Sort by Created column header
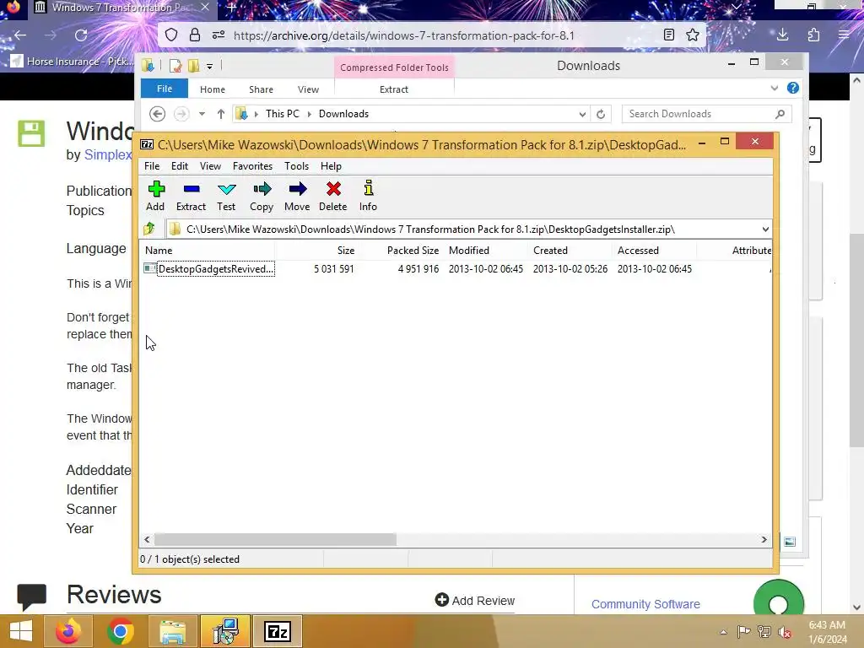The image size is (864, 648). [x=550, y=250]
